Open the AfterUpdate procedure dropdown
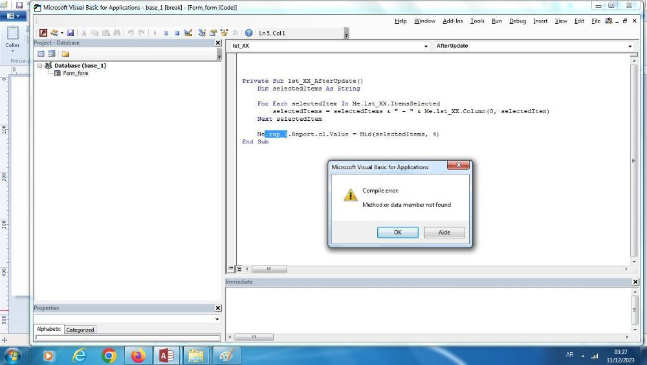Screen dimensions: 647x365 630,46
